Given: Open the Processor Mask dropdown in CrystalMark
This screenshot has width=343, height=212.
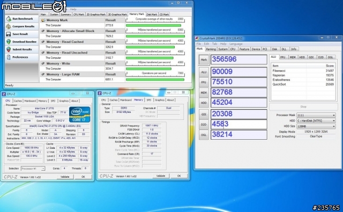Looking at the screenshot, I should 316,115.
